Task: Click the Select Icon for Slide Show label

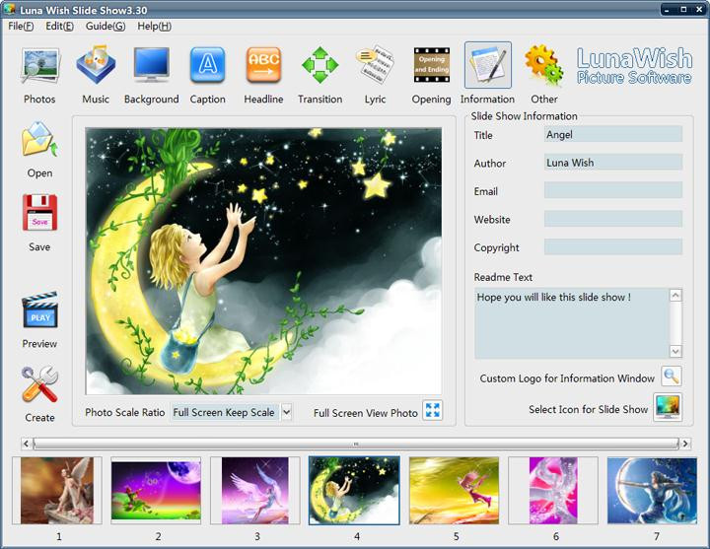Action: (x=588, y=409)
